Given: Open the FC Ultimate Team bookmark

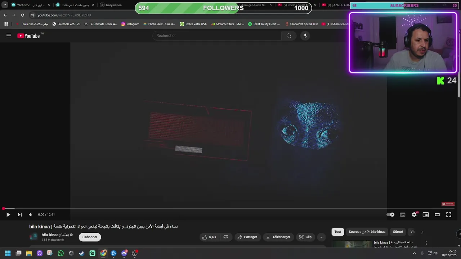Looking at the screenshot, I should point(101,24).
